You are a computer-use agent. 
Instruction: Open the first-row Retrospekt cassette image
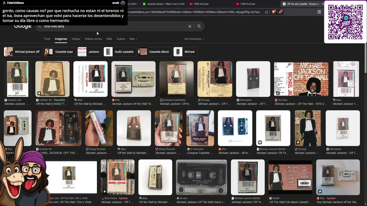253,79
